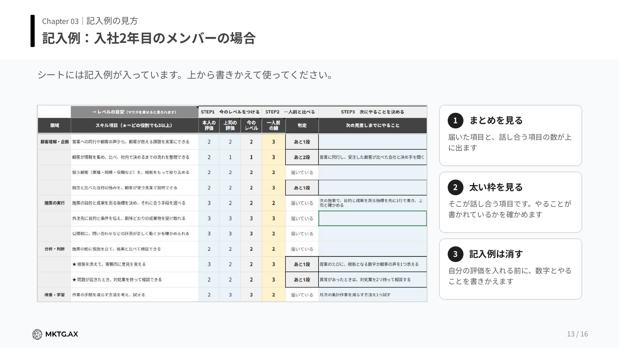Click the 太い枠を見る card heading

(x=496, y=187)
